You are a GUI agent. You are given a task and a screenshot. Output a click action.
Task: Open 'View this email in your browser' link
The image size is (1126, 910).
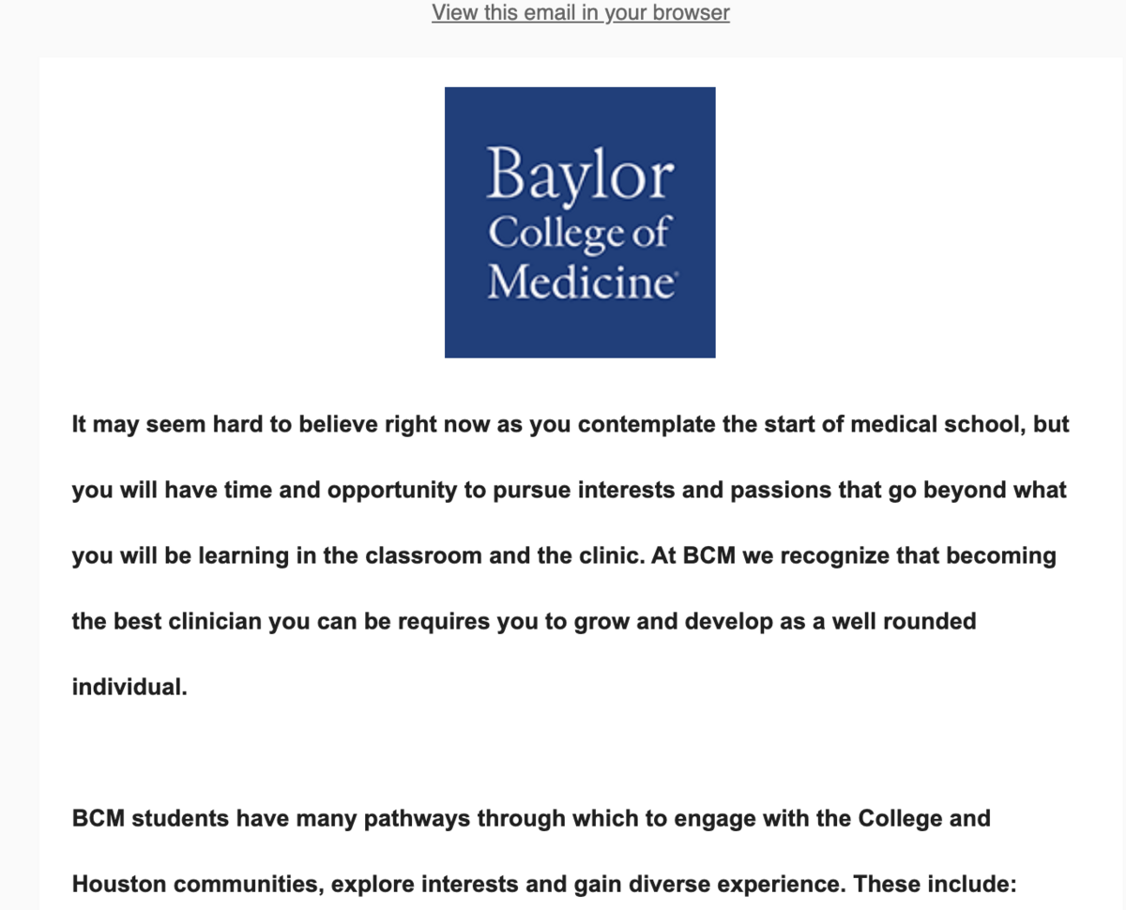(581, 13)
